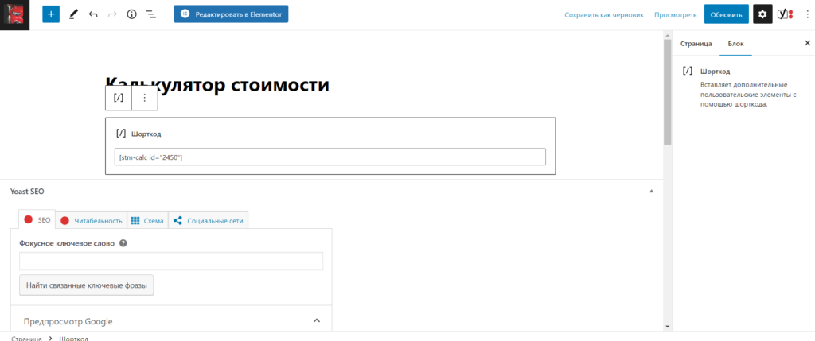Click the site thumbnail to exit editor
The width and height of the screenshot is (815, 341).
pyautogui.click(x=14, y=14)
